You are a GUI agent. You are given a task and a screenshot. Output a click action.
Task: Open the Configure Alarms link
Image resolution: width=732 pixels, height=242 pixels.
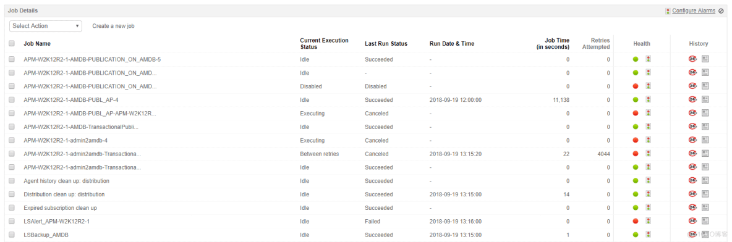tap(693, 10)
